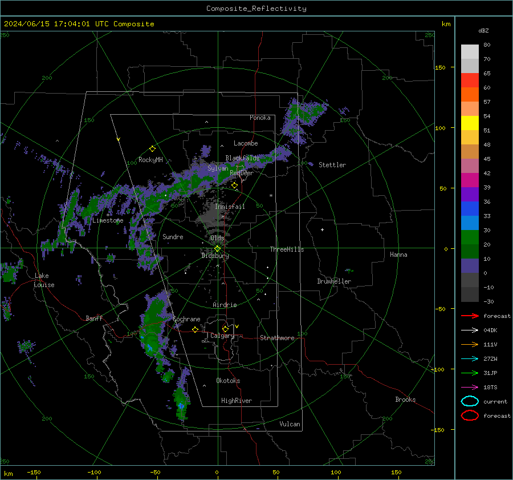Click the dBZ legend heading

[x=483, y=31]
